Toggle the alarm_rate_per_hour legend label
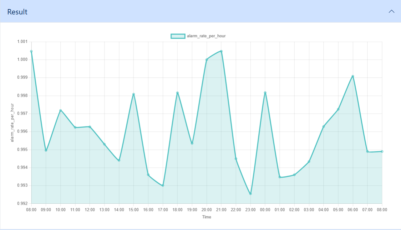The width and height of the screenshot is (401, 230). point(206,36)
